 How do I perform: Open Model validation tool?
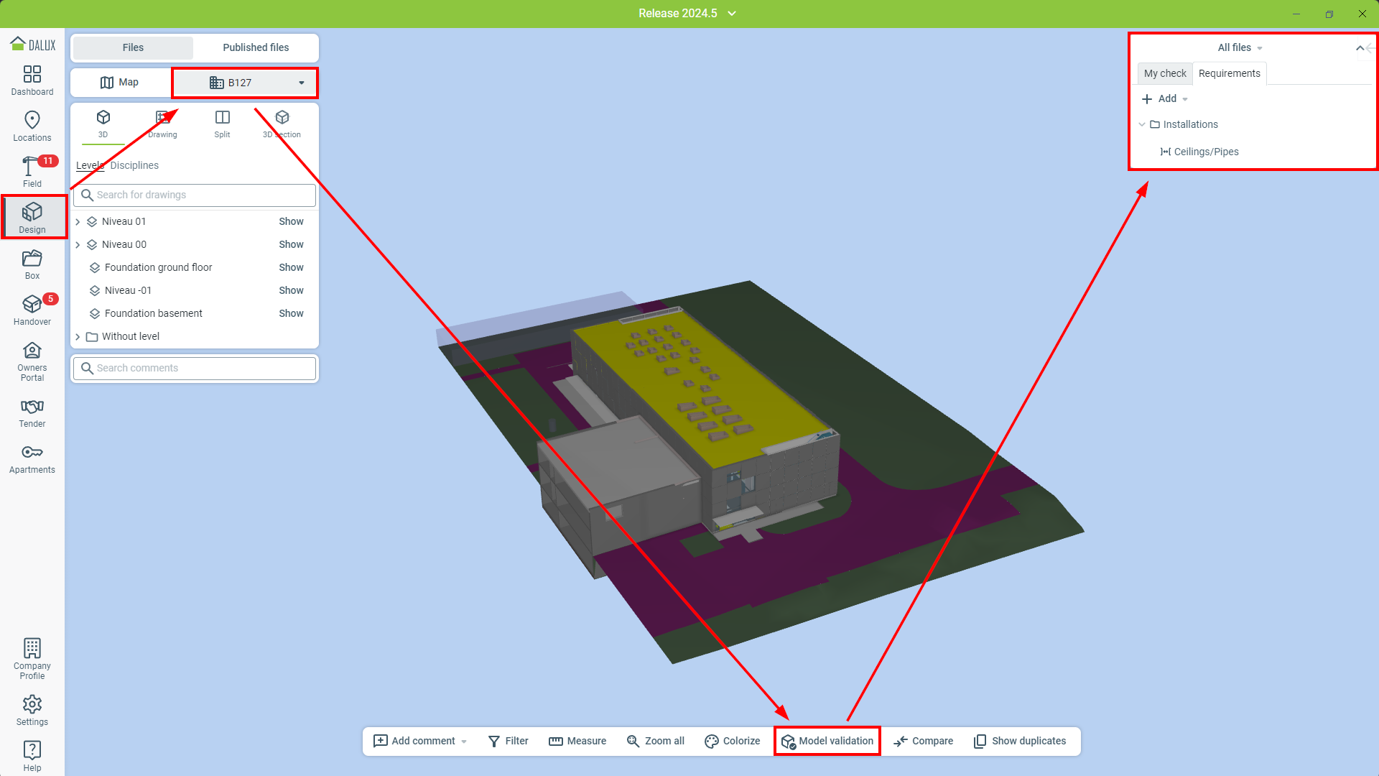[x=827, y=741]
